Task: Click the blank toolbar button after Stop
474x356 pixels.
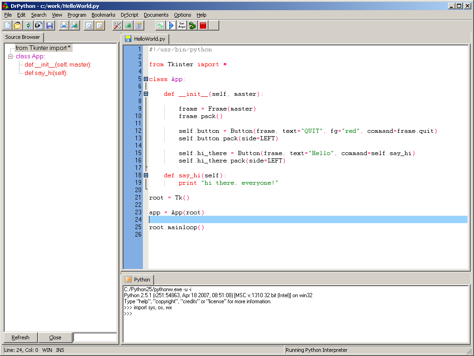Action: (x=214, y=25)
